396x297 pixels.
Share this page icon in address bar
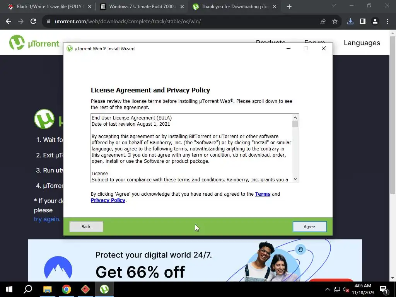[323, 22]
